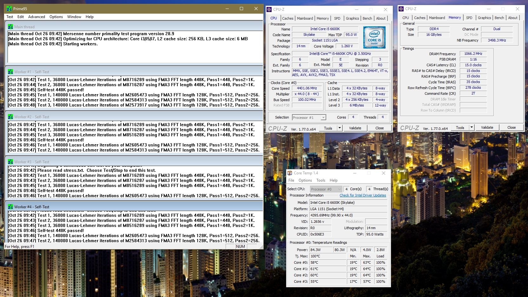Click the NB Frequency value 3498.3 MHz
This screenshot has height=297, width=528.
(x=497, y=40)
